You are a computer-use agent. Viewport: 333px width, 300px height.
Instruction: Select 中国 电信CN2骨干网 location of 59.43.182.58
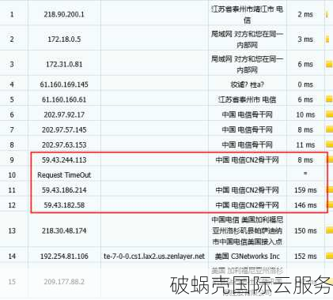coord(247,205)
